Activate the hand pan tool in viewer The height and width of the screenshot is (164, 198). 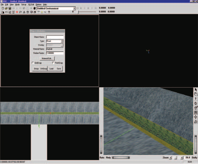click(196, 94)
